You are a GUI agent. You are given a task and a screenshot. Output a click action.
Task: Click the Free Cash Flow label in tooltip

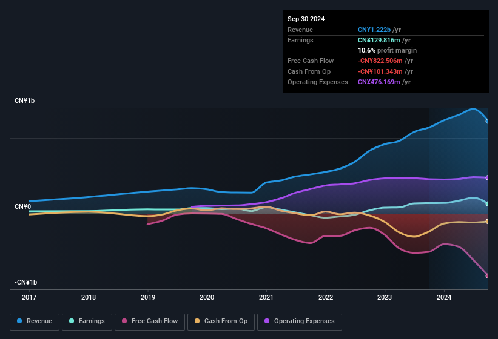(311, 61)
